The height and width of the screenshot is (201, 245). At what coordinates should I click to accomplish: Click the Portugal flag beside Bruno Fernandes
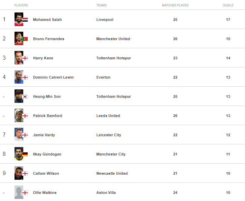25,39
